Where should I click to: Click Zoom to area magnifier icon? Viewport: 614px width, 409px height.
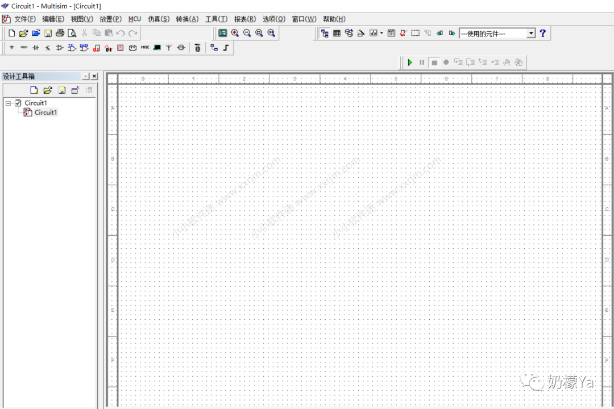pyautogui.click(x=259, y=34)
